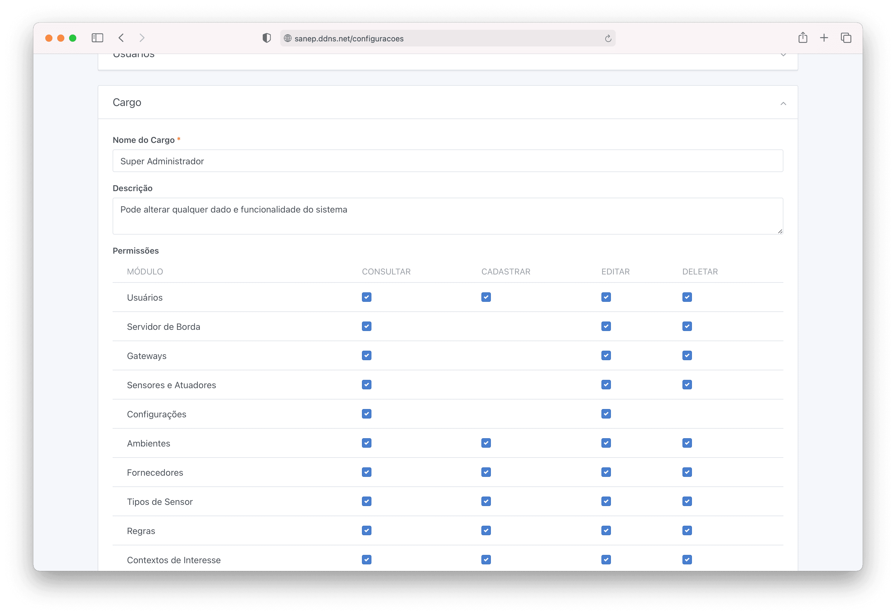Viewport: 896px width, 615px height.
Task: Open the share menu icon
Action: coord(803,38)
